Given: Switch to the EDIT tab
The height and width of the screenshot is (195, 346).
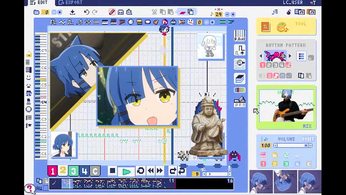Looking at the screenshot, I should 39,3.
